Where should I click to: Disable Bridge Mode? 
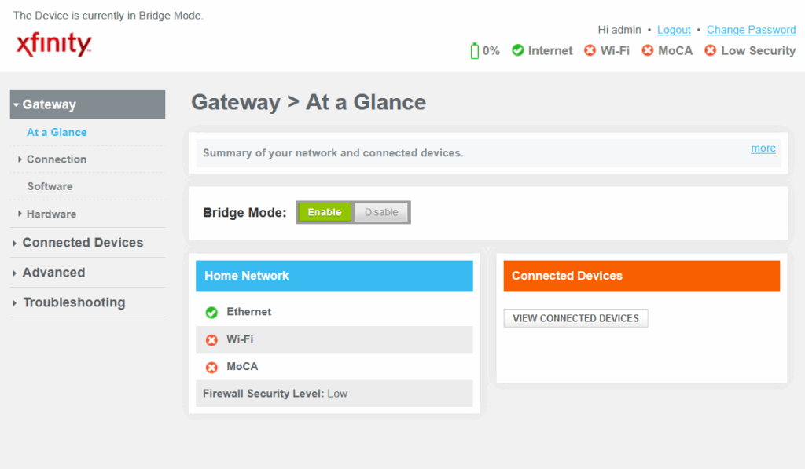381,212
